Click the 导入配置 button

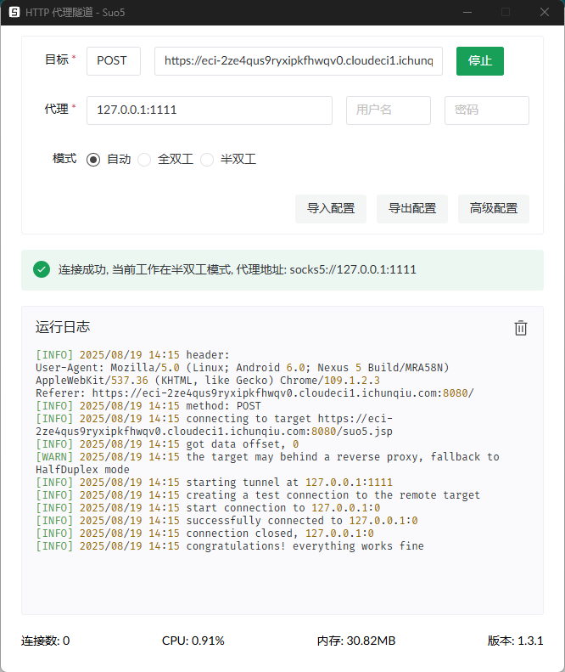tap(331, 208)
